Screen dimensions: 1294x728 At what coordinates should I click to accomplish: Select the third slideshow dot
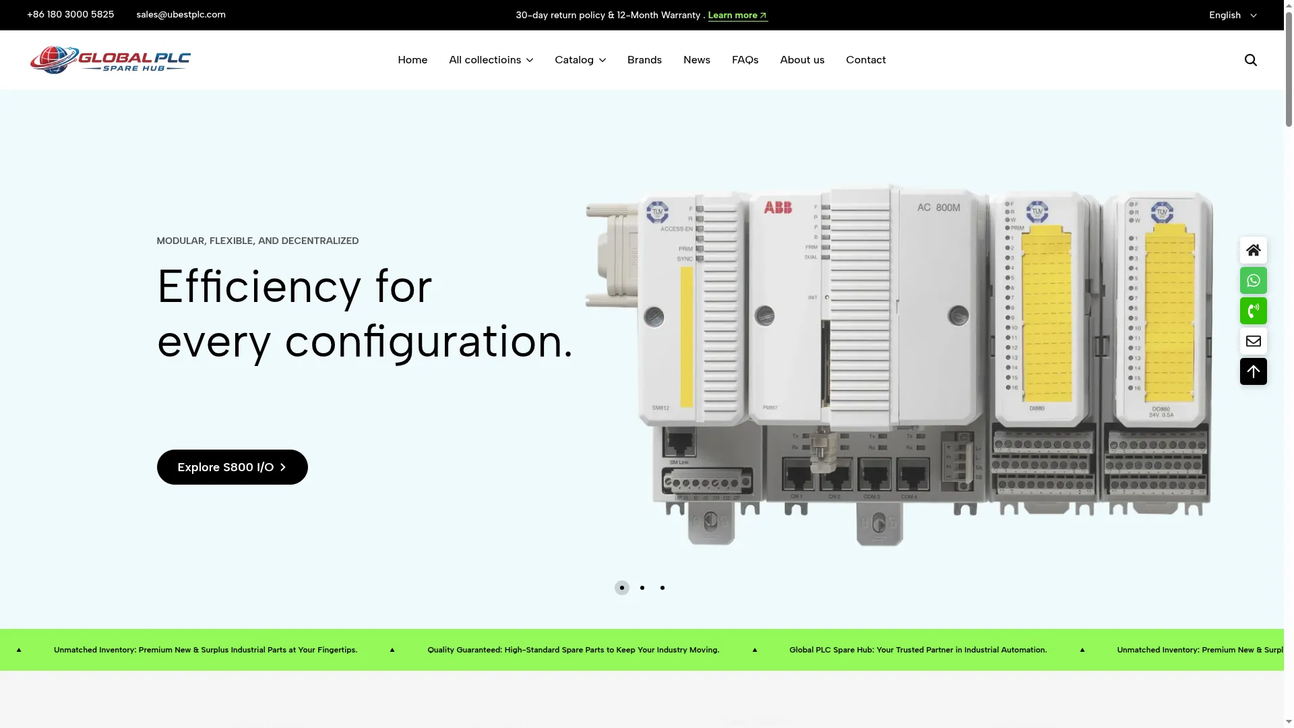coord(662,588)
